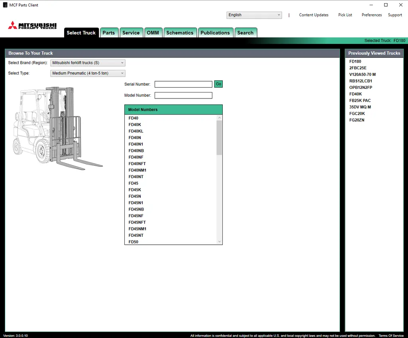Open previously viewed truck FG20ZN

[x=357, y=120]
